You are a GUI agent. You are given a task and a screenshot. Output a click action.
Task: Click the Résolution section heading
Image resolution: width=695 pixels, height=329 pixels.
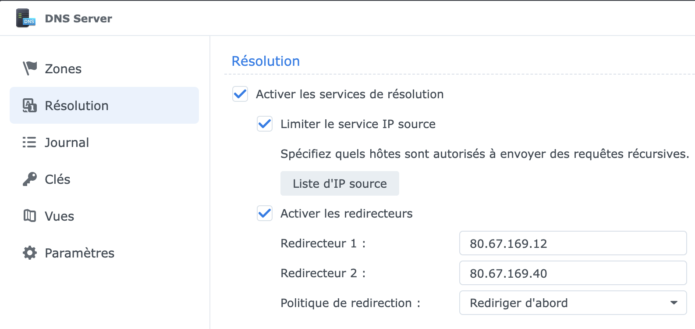266,61
